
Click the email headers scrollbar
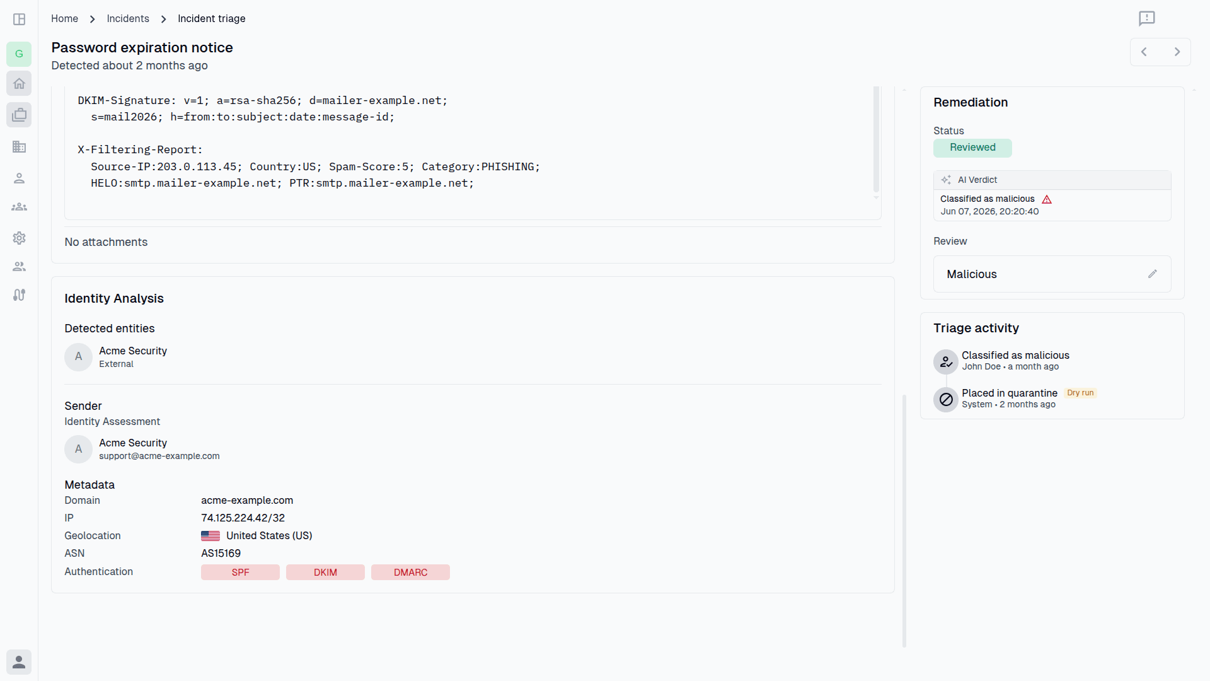tap(876, 139)
